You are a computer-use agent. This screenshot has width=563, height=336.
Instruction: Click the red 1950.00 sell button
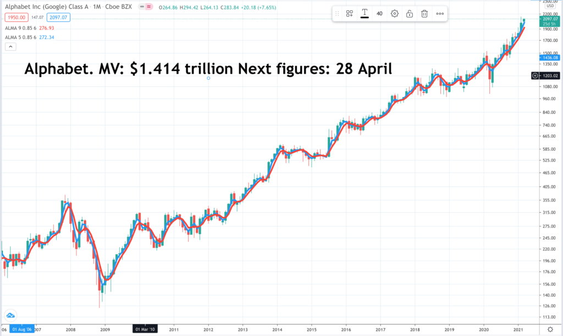pyautogui.click(x=16, y=17)
